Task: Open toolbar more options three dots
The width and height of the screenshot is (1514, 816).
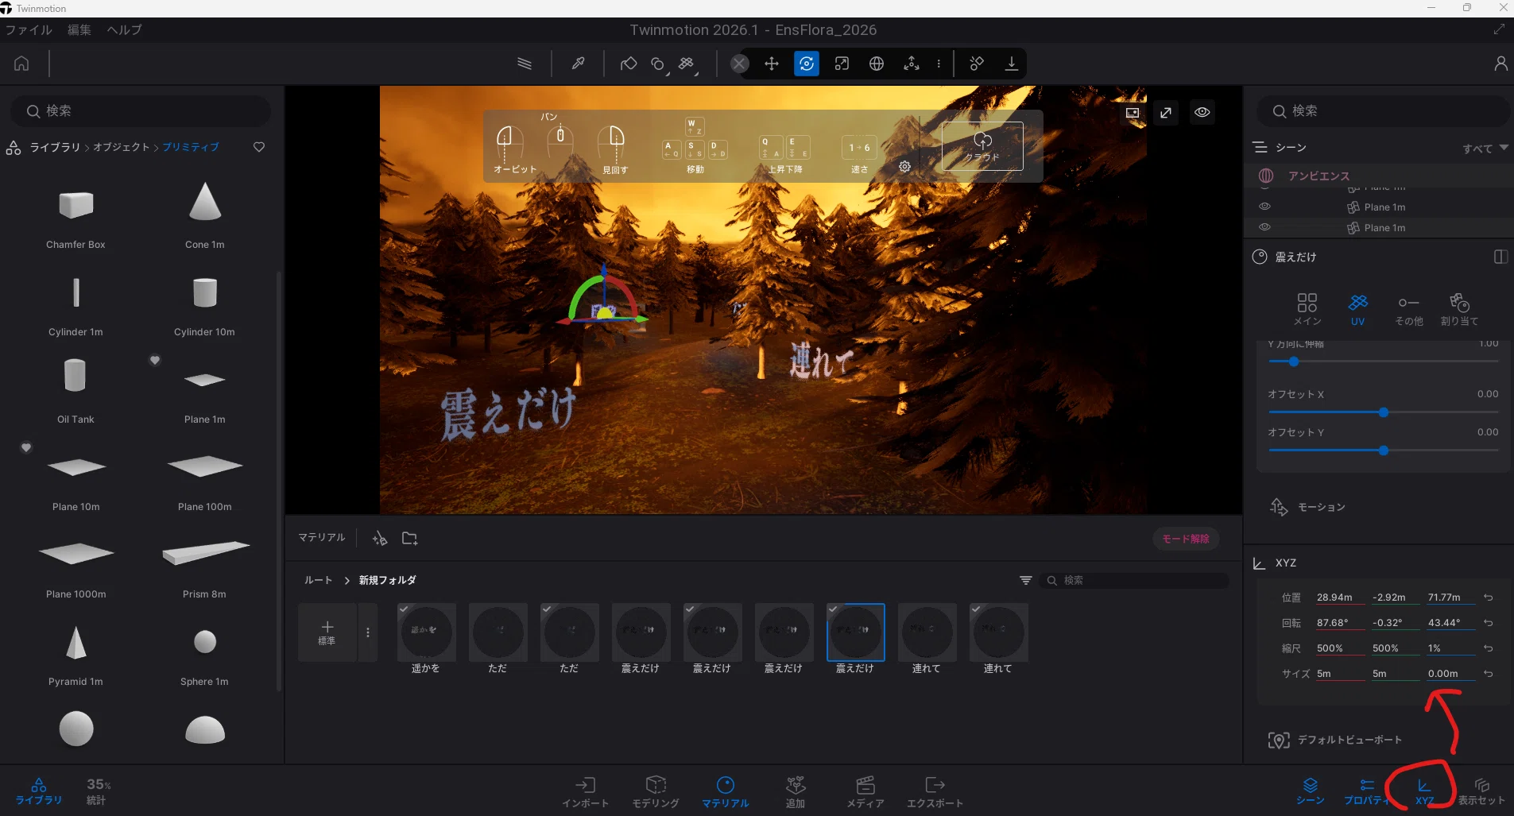Action: 939,64
